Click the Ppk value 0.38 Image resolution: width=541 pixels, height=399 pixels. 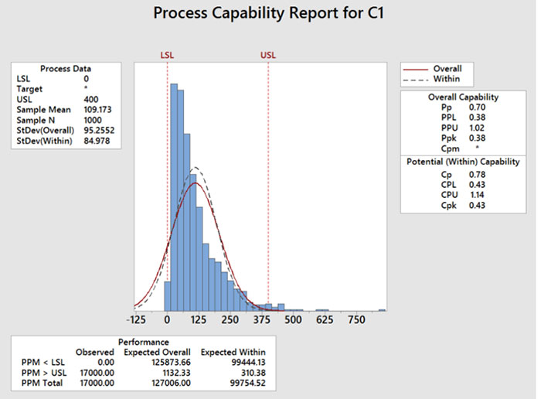point(477,138)
